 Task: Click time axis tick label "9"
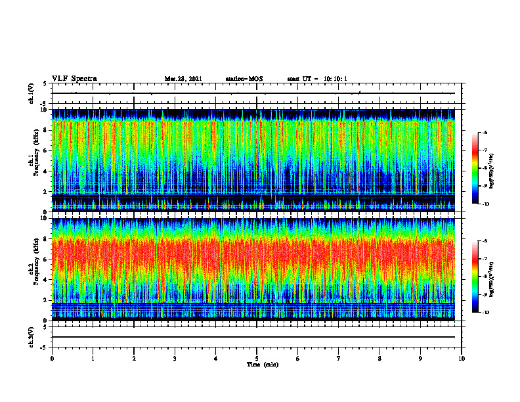tap(420, 359)
